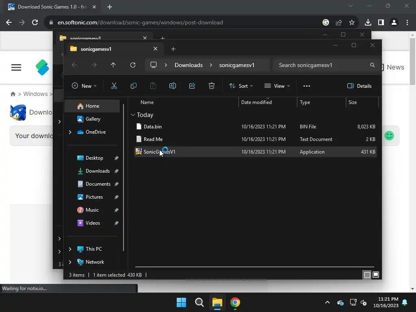Open the New dropdown menu
The image size is (416, 312).
pyautogui.click(x=84, y=86)
